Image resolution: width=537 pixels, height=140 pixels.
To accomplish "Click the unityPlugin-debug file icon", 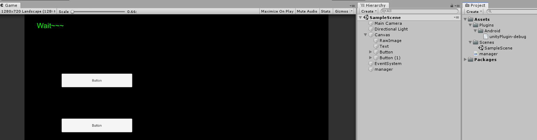I will point(485,37).
